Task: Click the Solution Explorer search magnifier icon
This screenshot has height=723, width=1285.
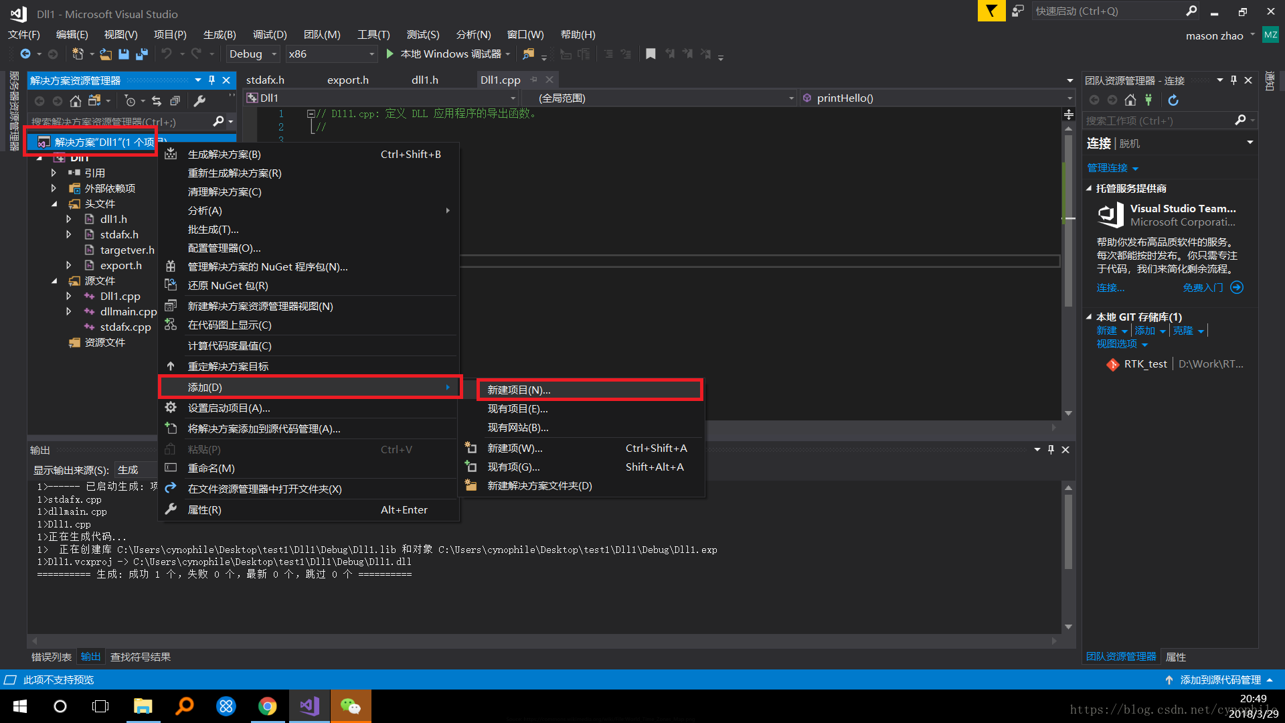Action: 218,121
